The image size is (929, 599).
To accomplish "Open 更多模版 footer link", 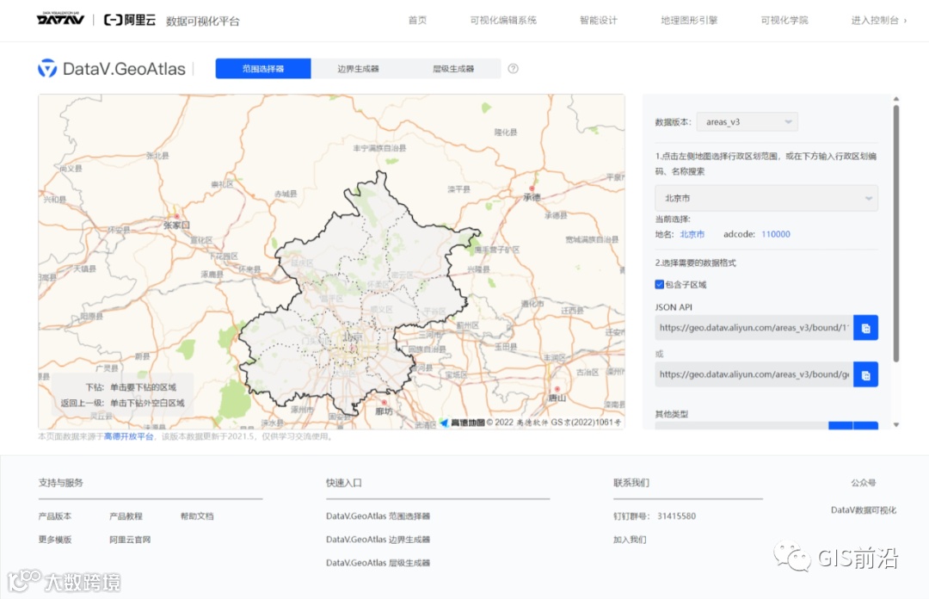I will tap(55, 540).
